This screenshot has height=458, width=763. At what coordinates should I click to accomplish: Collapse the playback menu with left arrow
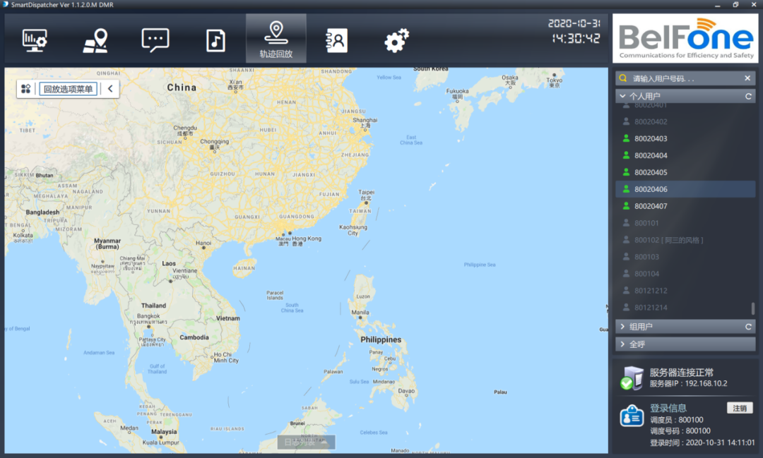[110, 88]
